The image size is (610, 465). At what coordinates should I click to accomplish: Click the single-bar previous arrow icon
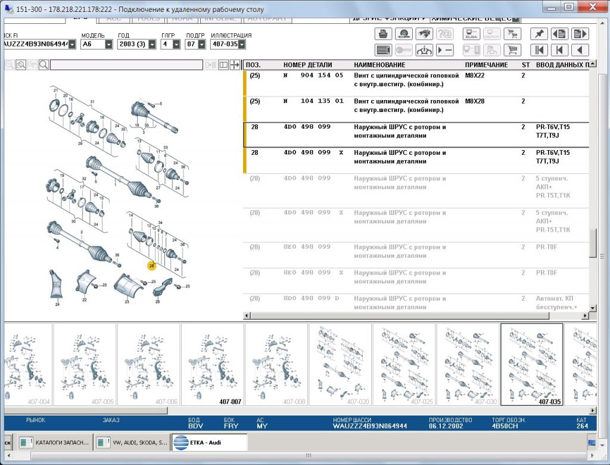pos(559,50)
